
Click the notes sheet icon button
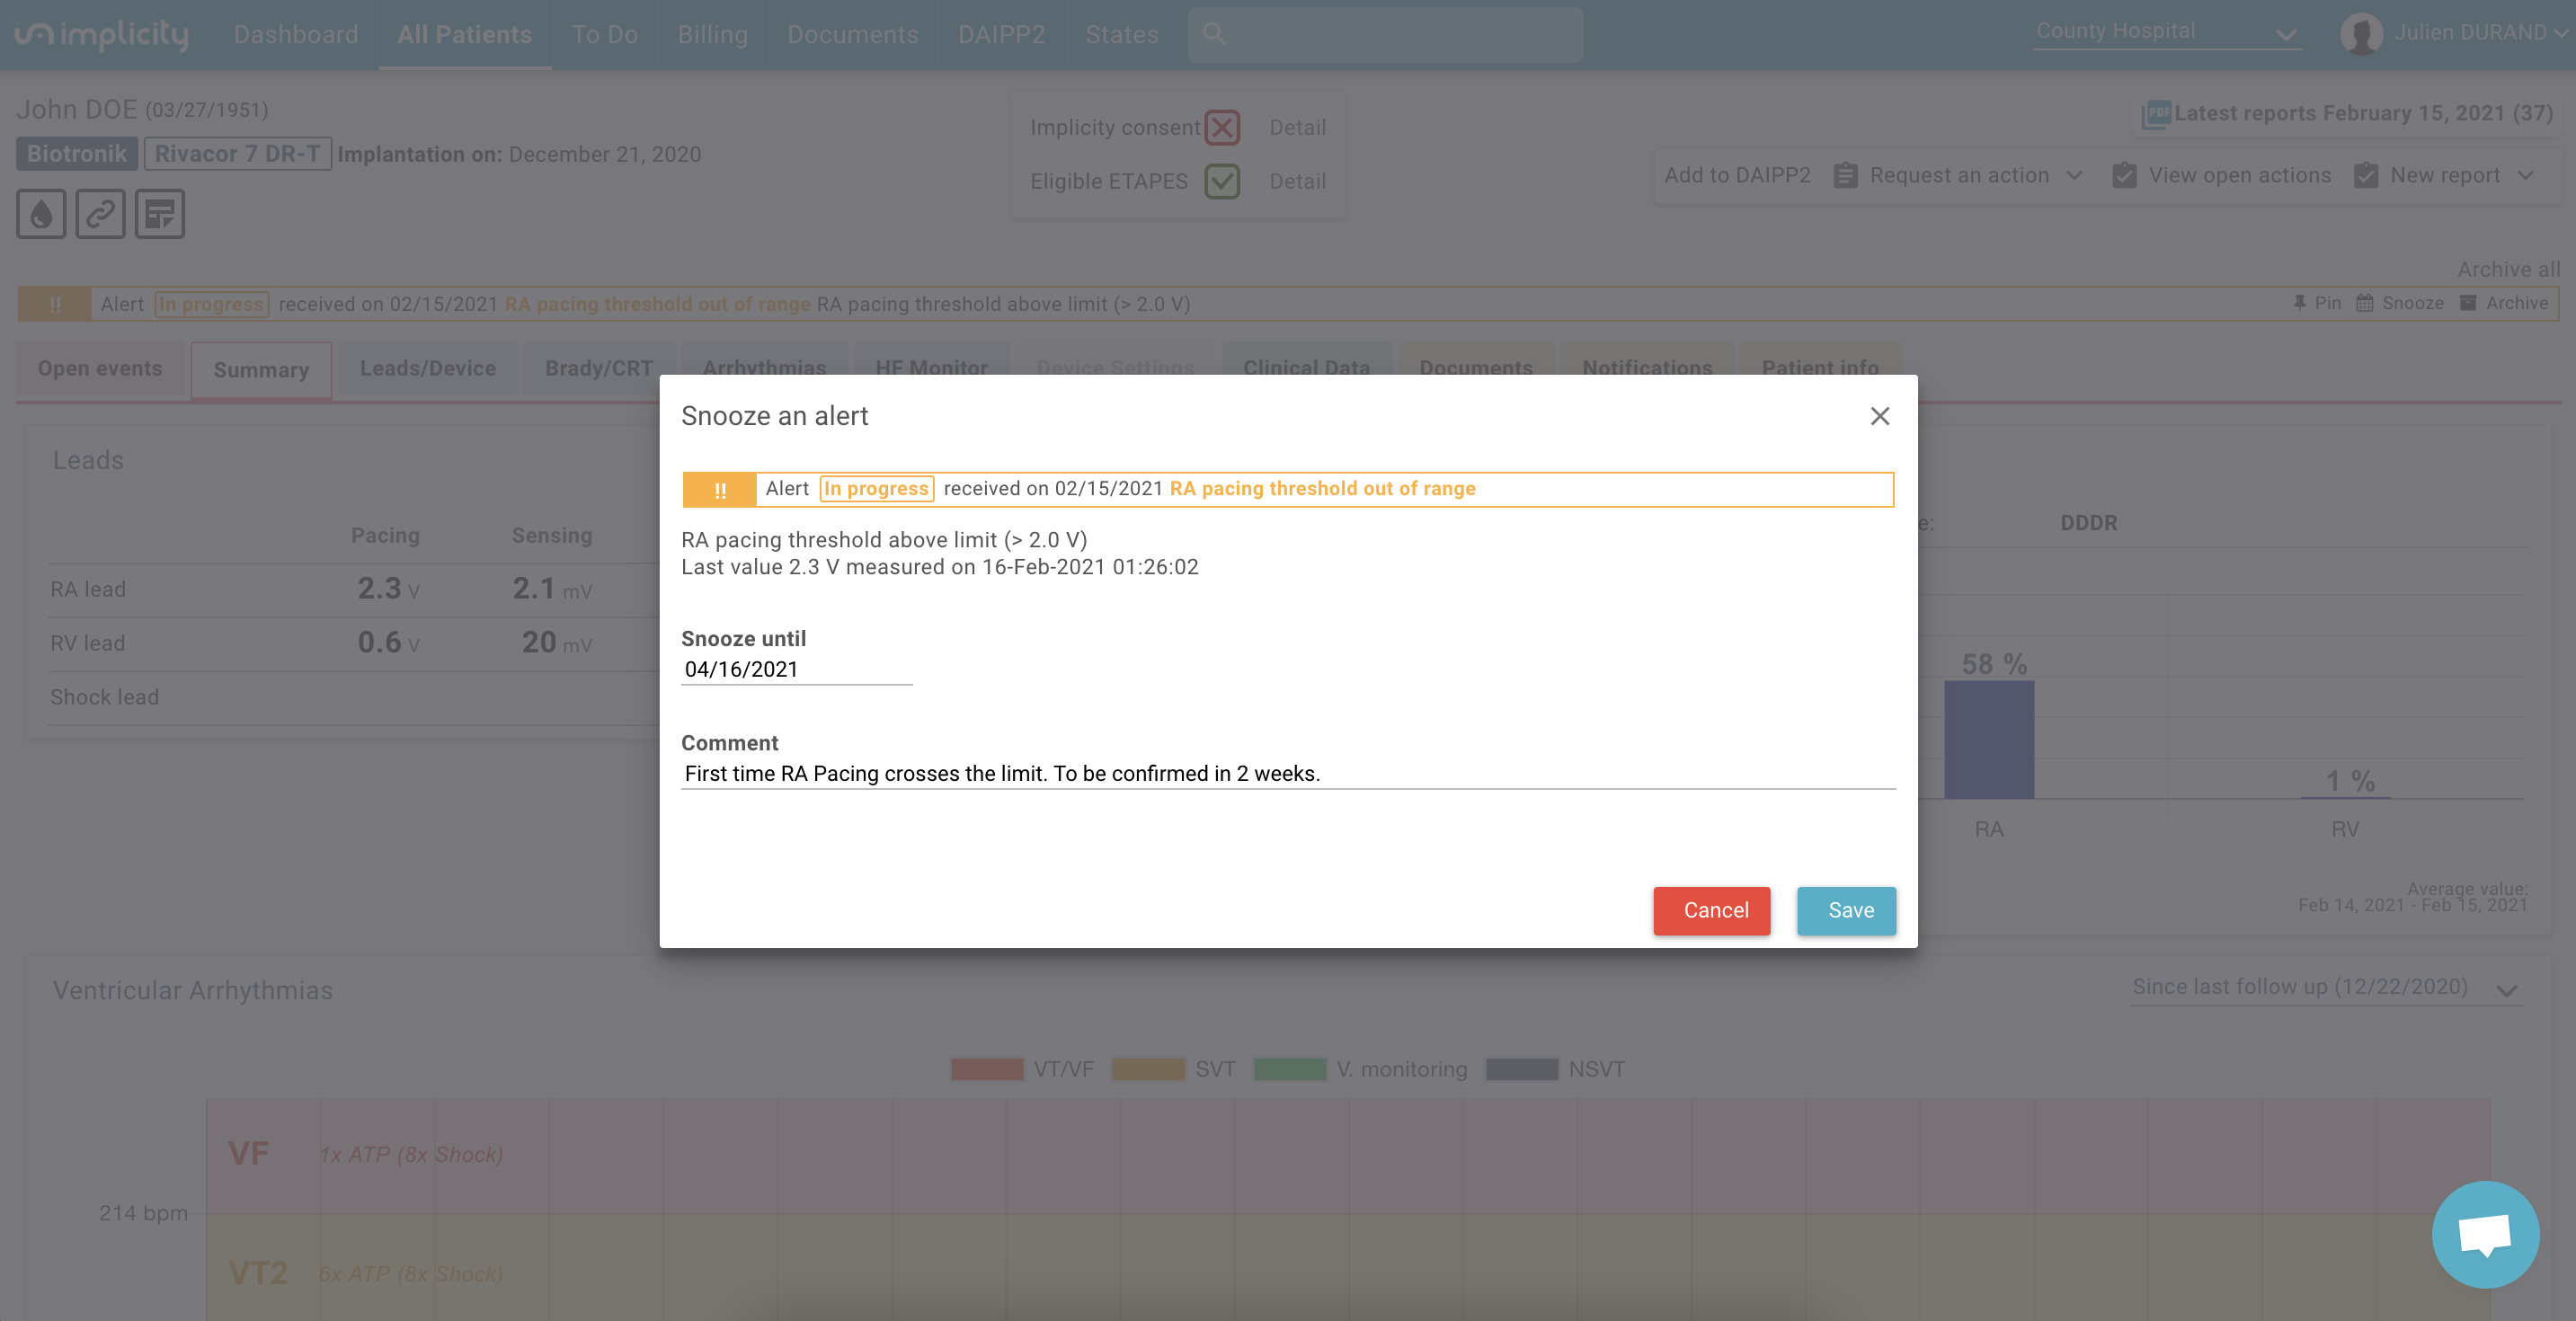coord(160,214)
